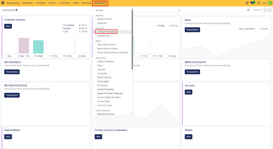This screenshot has height=149, width=273.
Task: Select Statement Sheet Mappings entry
Action: pyautogui.click(x=110, y=93)
